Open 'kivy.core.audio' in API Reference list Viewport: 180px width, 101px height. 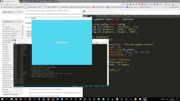(7, 65)
